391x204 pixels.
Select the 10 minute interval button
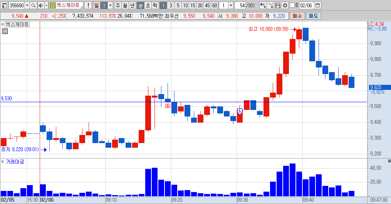(185, 5)
